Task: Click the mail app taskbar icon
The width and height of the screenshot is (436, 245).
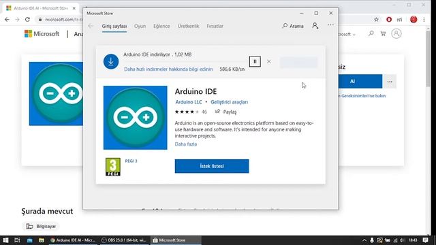Action: tap(29, 240)
